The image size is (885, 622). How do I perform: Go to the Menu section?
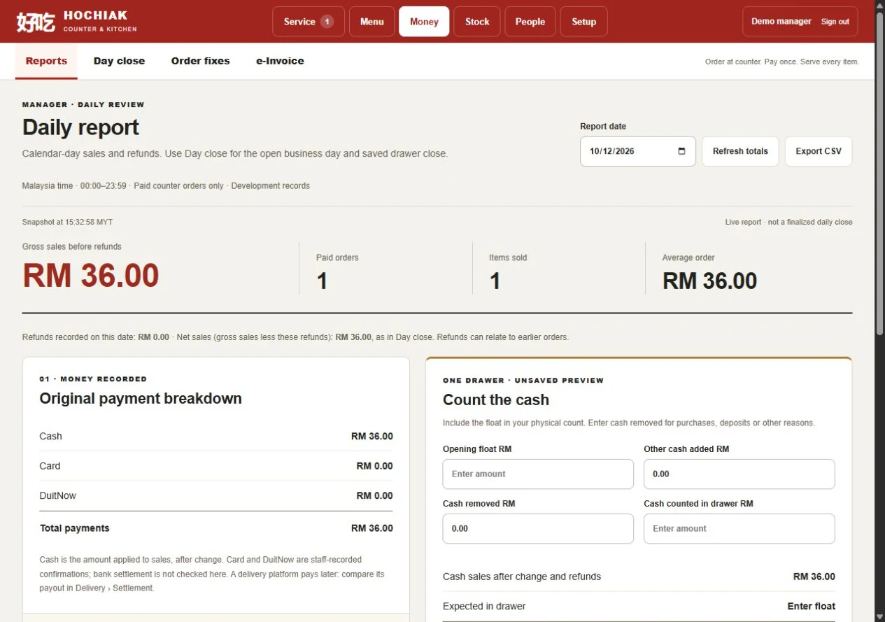pos(372,22)
